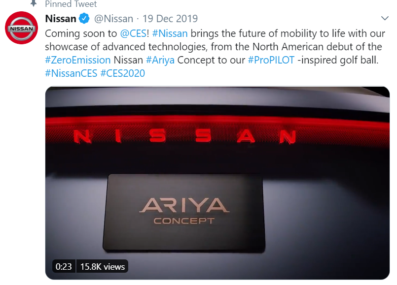Click the glowing red NISSAN lettering in video
The image size is (397, 285).
(184, 136)
